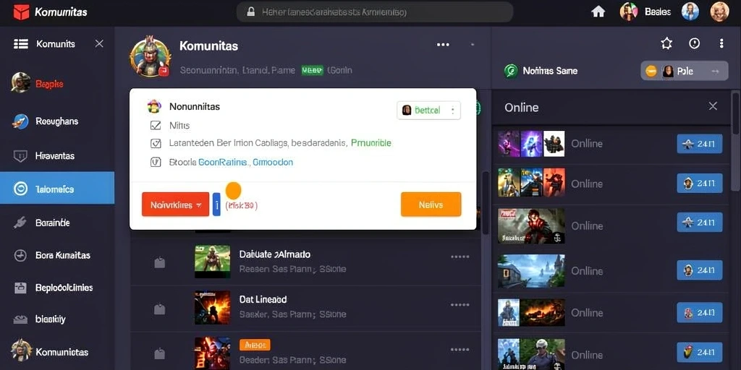This screenshot has width=741, height=370.
Task: Select the highlighted Talomeics sidebar item
Action: click(57, 188)
